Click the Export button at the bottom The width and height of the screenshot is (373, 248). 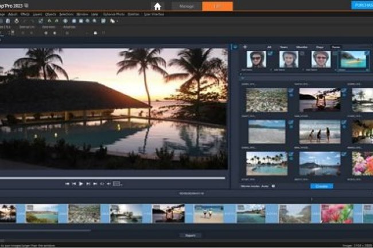pyautogui.click(x=189, y=235)
